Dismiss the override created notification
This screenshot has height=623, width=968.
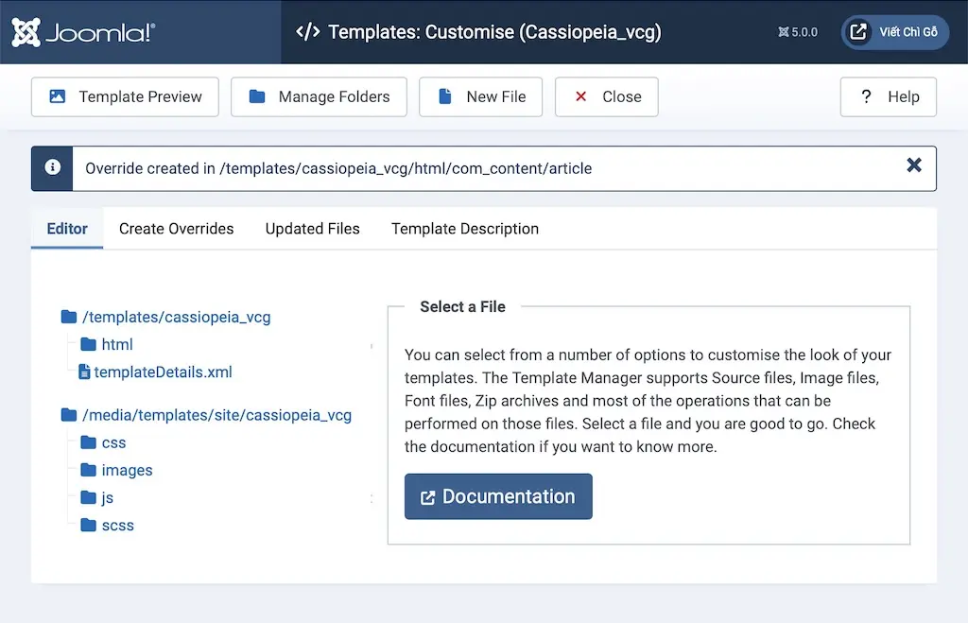(x=913, y=165)
